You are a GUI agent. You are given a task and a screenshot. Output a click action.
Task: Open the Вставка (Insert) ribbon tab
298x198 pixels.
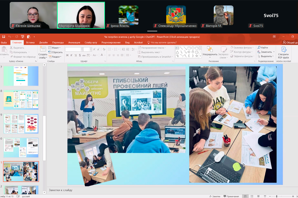30,43
